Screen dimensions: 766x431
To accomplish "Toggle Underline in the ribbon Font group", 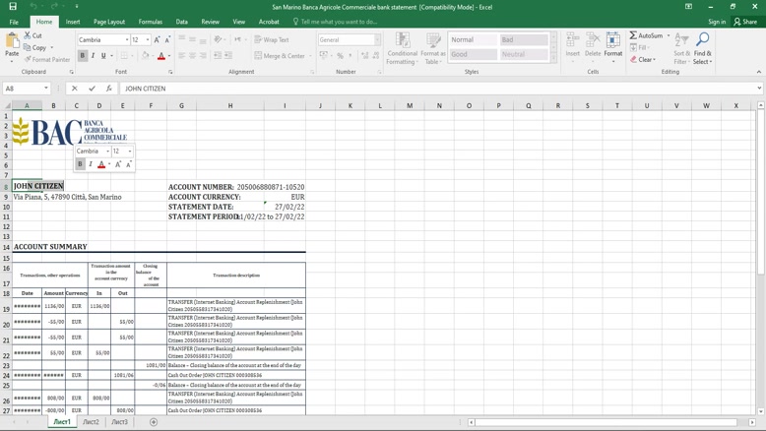I will pyautogui.click(x=103, y=56).
